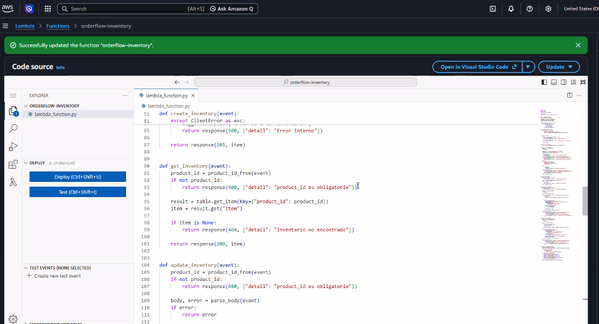
Task: Open the notifications bell
Action: coord(511,9)
